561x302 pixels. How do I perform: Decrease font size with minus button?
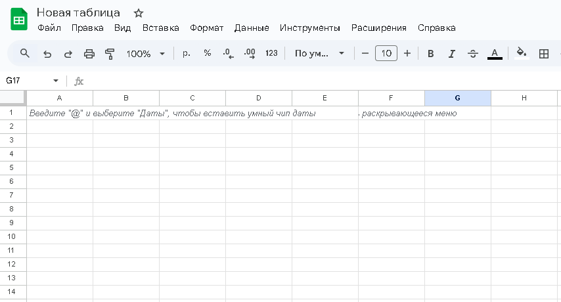[365, 54]
